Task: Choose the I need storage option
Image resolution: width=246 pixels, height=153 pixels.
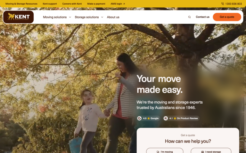Action: pyautogui.click(x=211, y=151)
